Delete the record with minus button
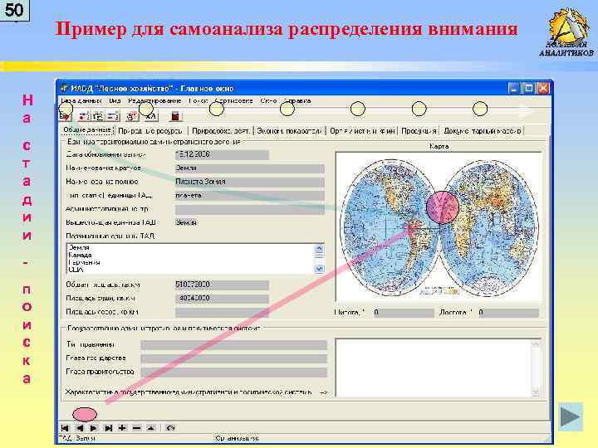 click(136, 428)
